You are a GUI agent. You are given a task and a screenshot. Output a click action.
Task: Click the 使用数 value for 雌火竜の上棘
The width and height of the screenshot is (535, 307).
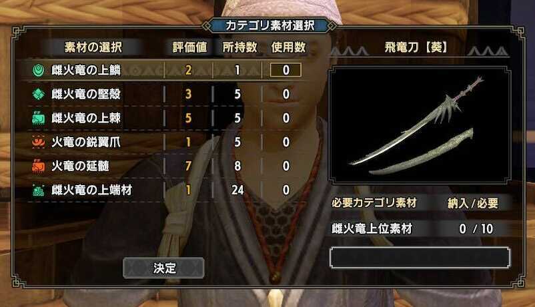[x=286, y=118]
